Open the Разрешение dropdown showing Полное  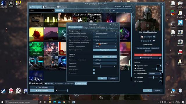(105, 63)
